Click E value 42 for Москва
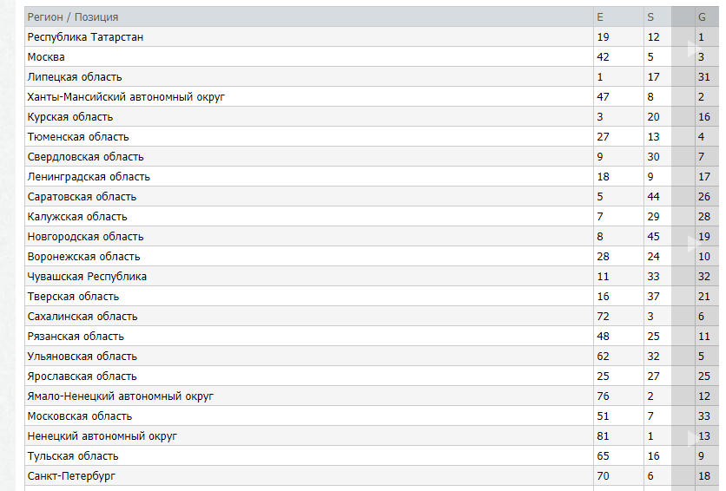Screen dimensions: 726x491 [603, 57]
